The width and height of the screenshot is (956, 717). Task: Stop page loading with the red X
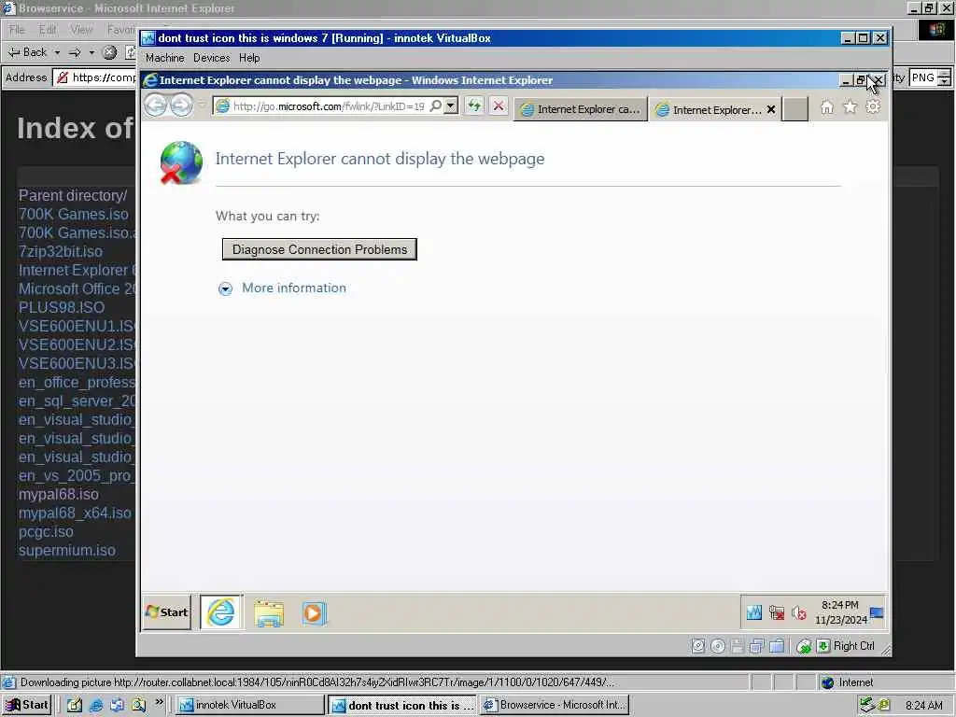(499, 106)
